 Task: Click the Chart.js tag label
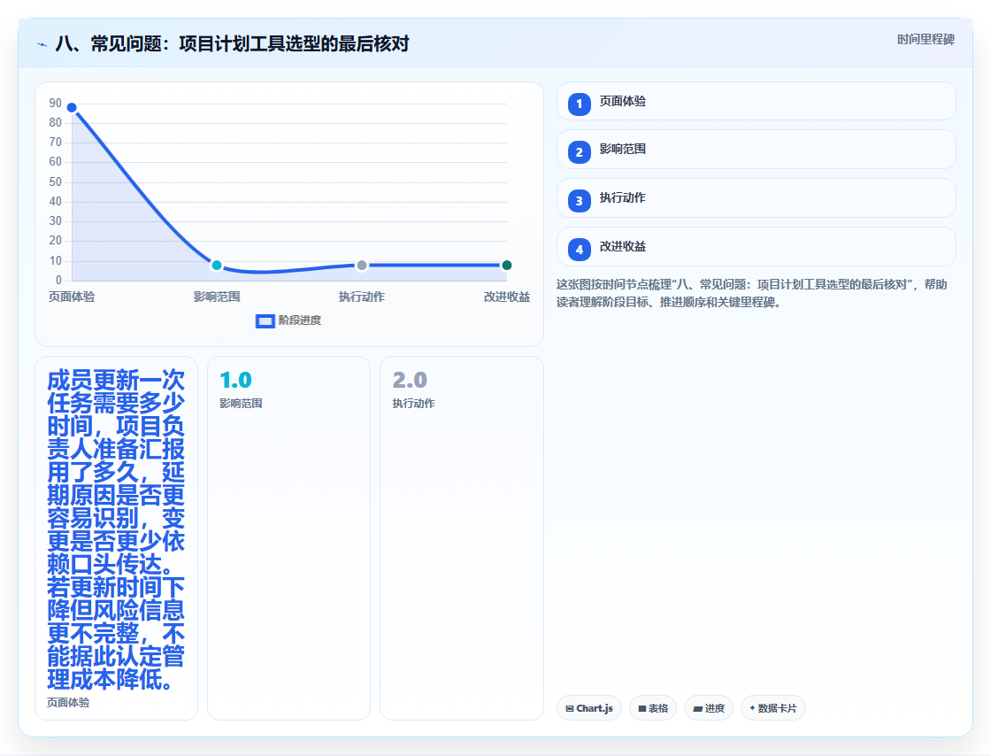click(595, 708)
